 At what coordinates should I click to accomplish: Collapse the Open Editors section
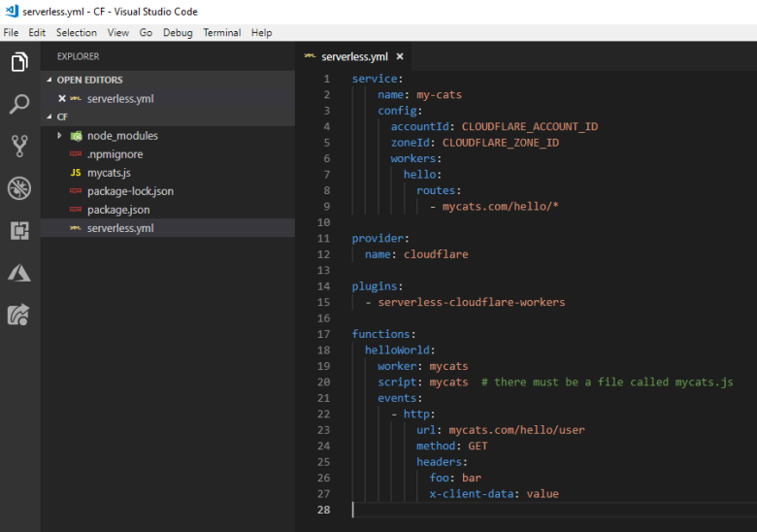point(49,80)
